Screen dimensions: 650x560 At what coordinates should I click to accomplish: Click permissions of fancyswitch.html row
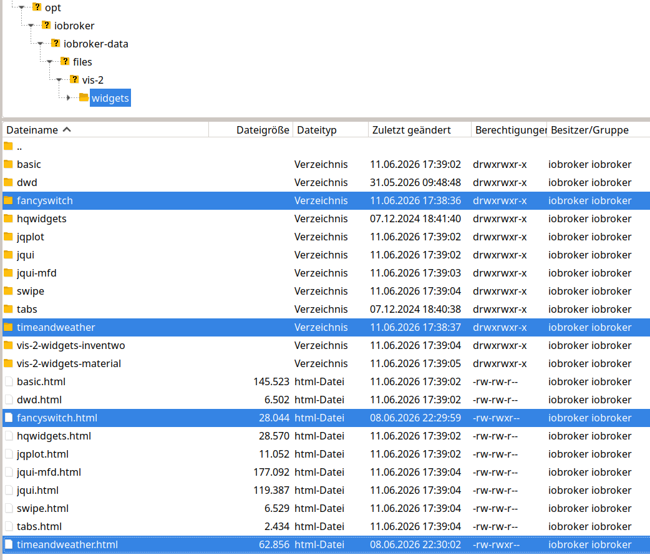click(496, 418)
